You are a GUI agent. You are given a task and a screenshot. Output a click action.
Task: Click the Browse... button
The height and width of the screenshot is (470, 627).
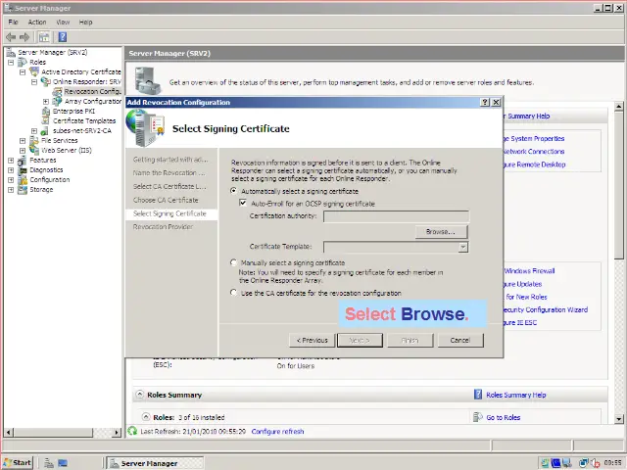pyautogui.click(x=440, y=232)
